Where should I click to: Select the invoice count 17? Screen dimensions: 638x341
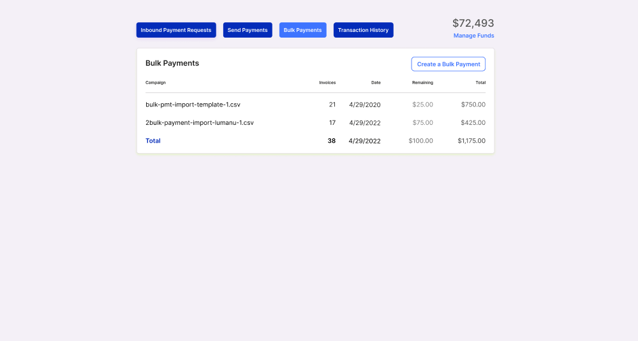tap(332, 123)
